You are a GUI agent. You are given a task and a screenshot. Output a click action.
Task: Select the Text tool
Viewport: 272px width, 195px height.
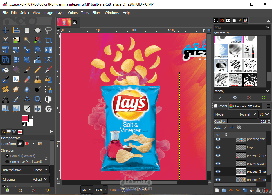[6, 99]
